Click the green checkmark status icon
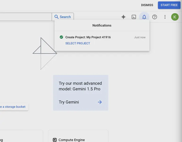Viewport: 182px width, 142px height. (x=61, y=37)
